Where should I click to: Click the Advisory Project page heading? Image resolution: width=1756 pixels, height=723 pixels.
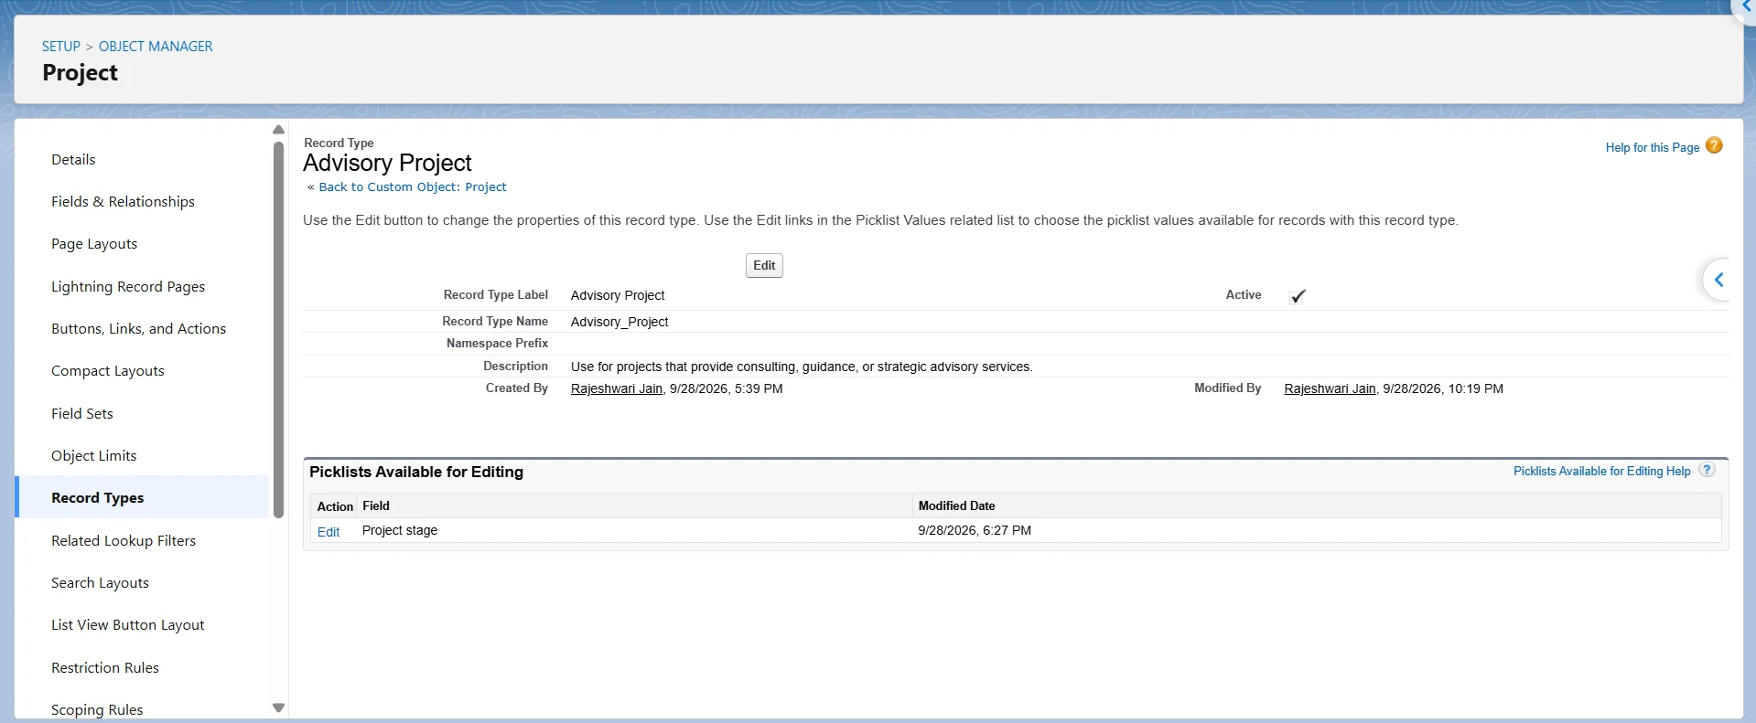(387, 163)
